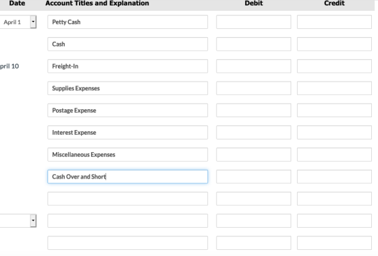Click the Credit field for Miscellaneous Expenses
378x256 pixels.
pyautogui.click(x=334, y=154)
